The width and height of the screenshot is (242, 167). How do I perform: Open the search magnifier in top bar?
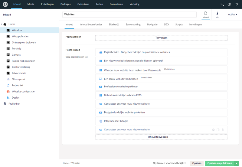click(x=222, y=4)
